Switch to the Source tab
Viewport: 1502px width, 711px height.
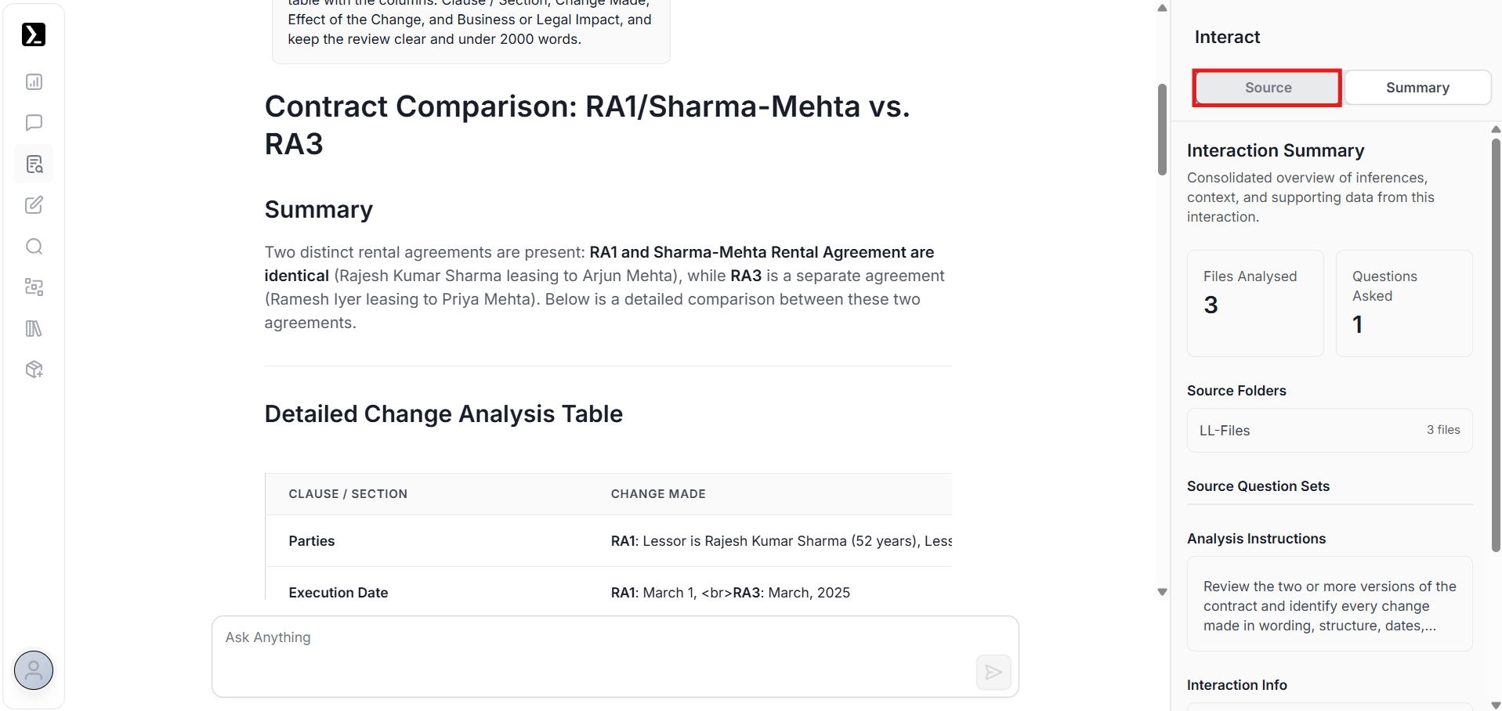1268,88
